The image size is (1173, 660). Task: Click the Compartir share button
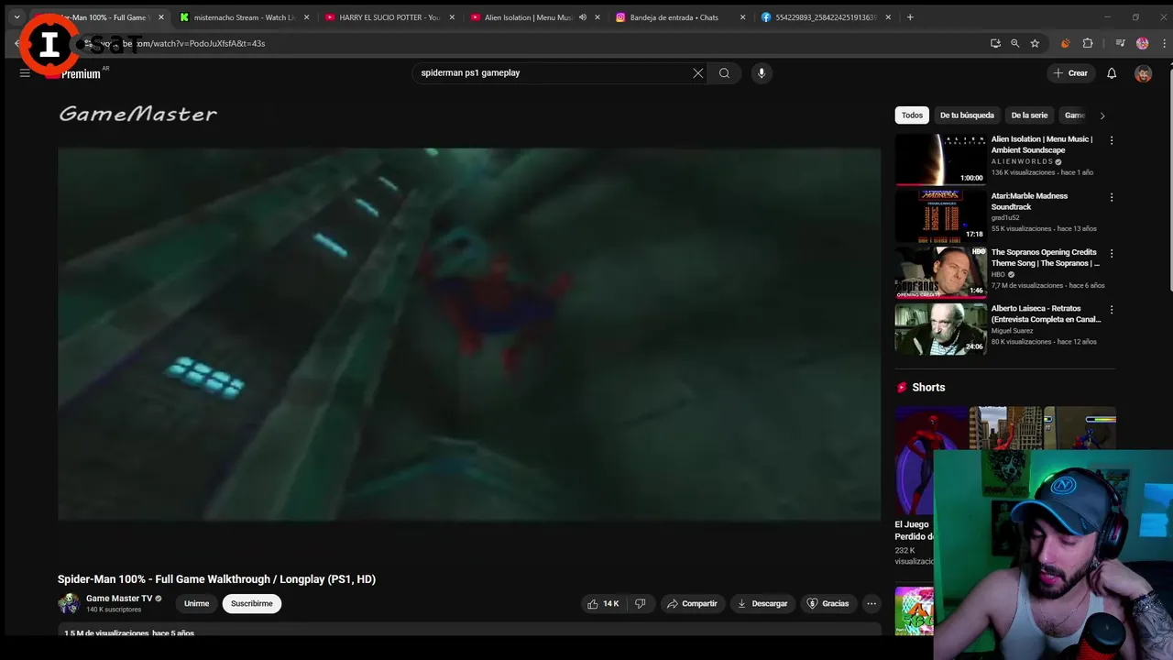pyautogui.click(x=692, y=604)
